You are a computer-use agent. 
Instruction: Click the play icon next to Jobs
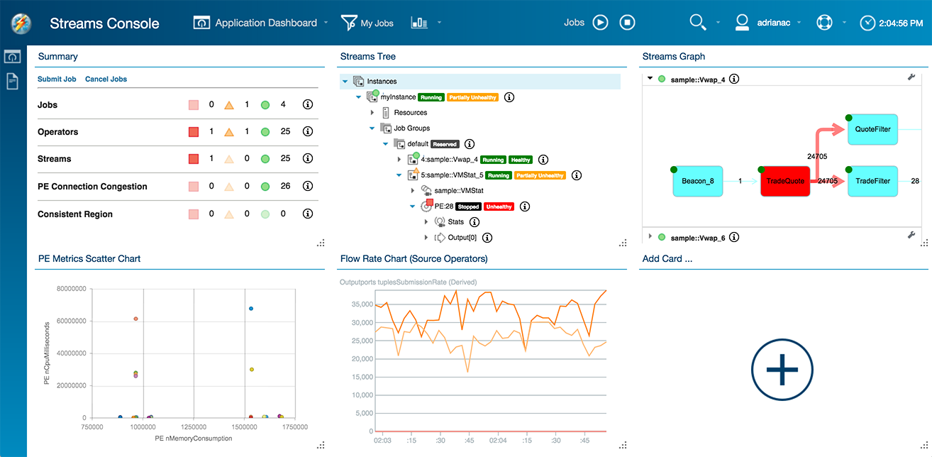coord(600,23)
